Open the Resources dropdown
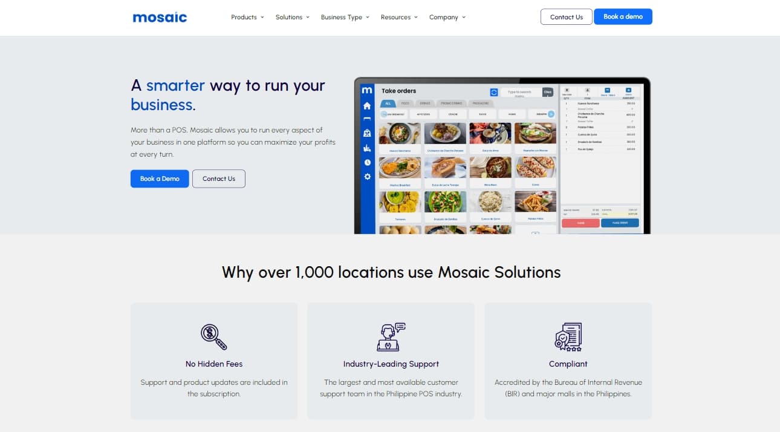 (399, 18)
